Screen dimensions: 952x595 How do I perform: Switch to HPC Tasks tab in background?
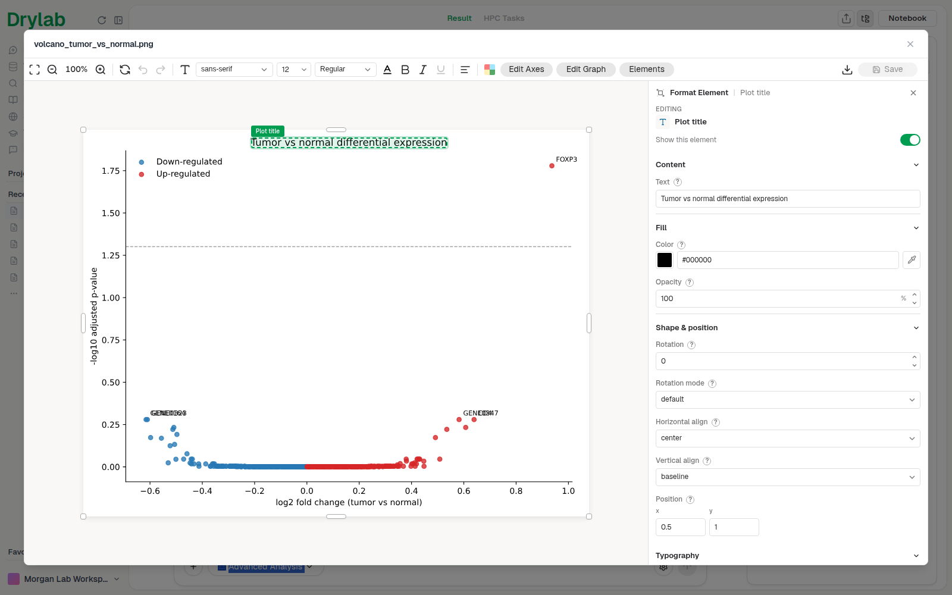[x=504, y=18]
